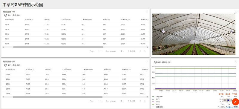The width and height of the screenshot is (239, 109).
Task: Expand the 育苗温室-2号 widget to fullscreen
Action: (146, 62)
